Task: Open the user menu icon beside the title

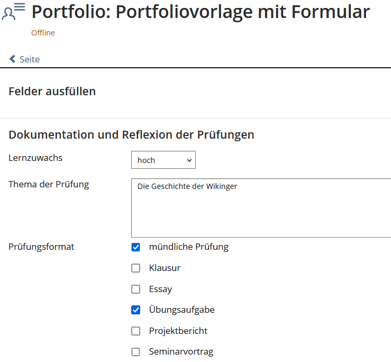Action: pyautogui.click(x=13, y=11)
